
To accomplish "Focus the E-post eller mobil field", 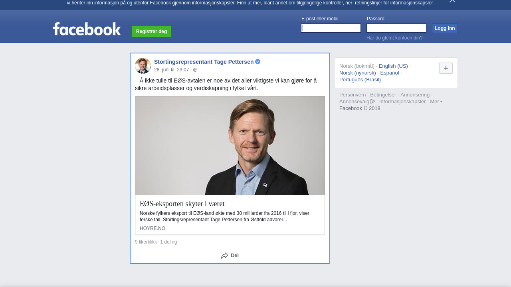I will pos(331,28).
